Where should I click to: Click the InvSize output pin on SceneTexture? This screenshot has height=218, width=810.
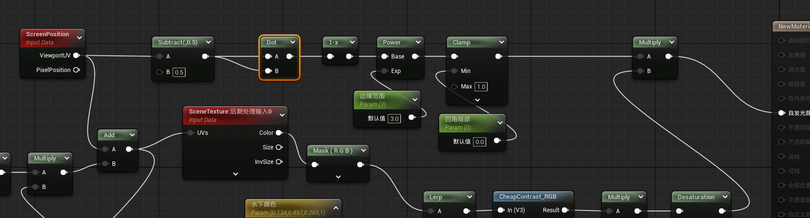tap(279, 162)
